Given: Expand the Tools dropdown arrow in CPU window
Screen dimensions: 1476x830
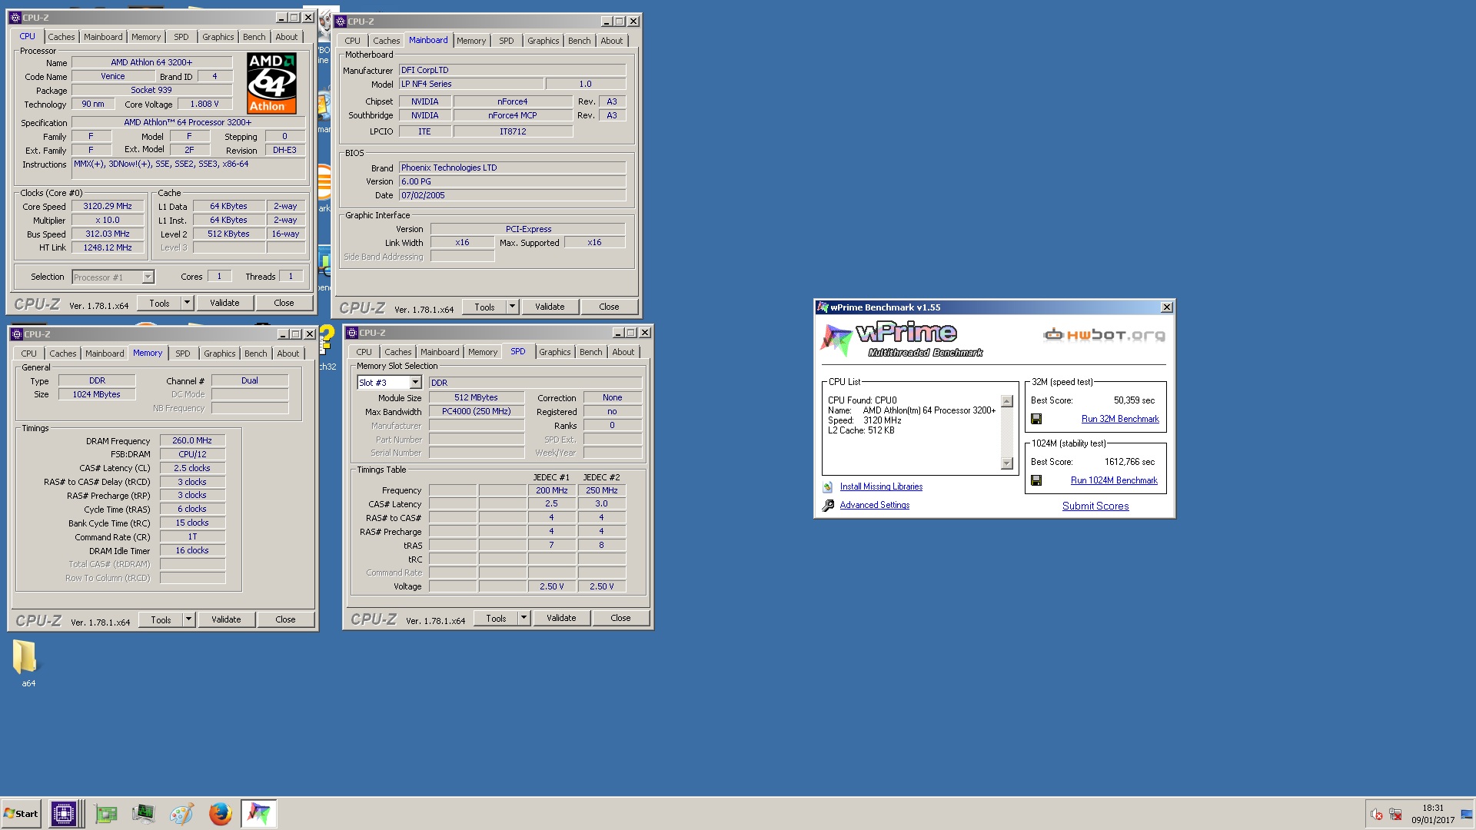Looking at the screenshot, I should point(187,303).
